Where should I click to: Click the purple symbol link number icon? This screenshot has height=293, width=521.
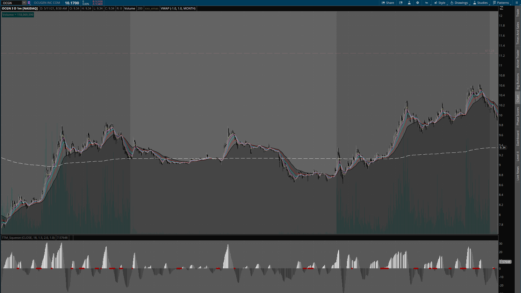pyautogui.click(x=29, y=3)
